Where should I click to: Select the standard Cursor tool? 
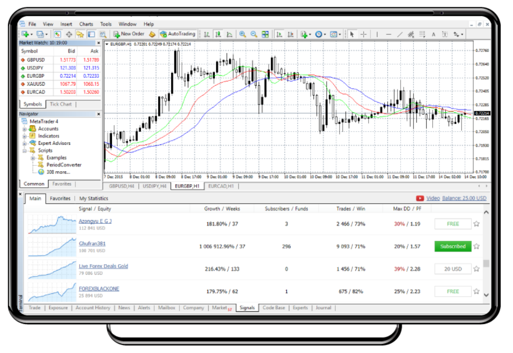[352, 34]
